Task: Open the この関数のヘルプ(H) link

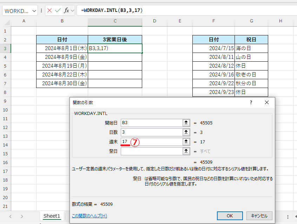Action: coord(90,216)
